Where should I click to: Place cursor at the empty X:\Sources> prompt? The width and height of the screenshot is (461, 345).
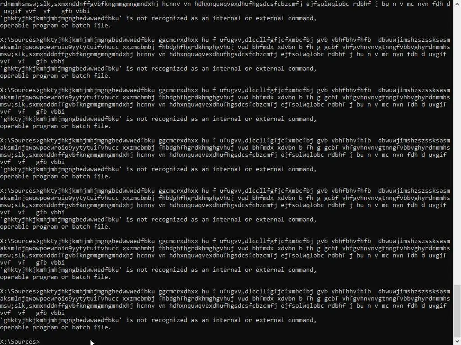pyautogui.click(x=20, y=341)
